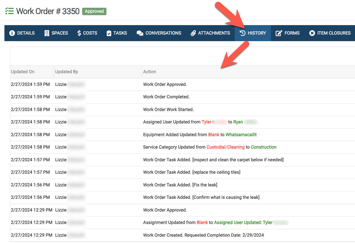Click the green Construction category text
This screenshot has height=243, width=355.
pyautogui.click(x=263, y=147)
